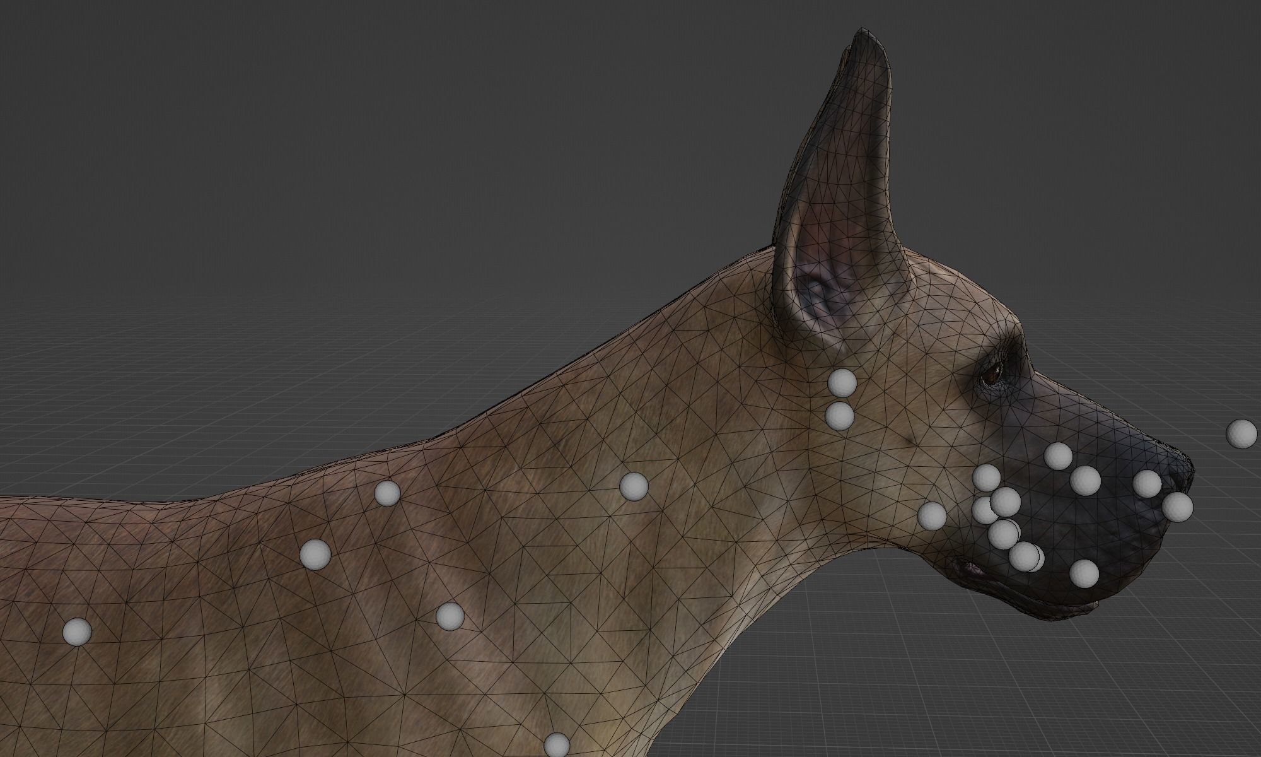Click the upper sphere just below the ear

point(842,383)
